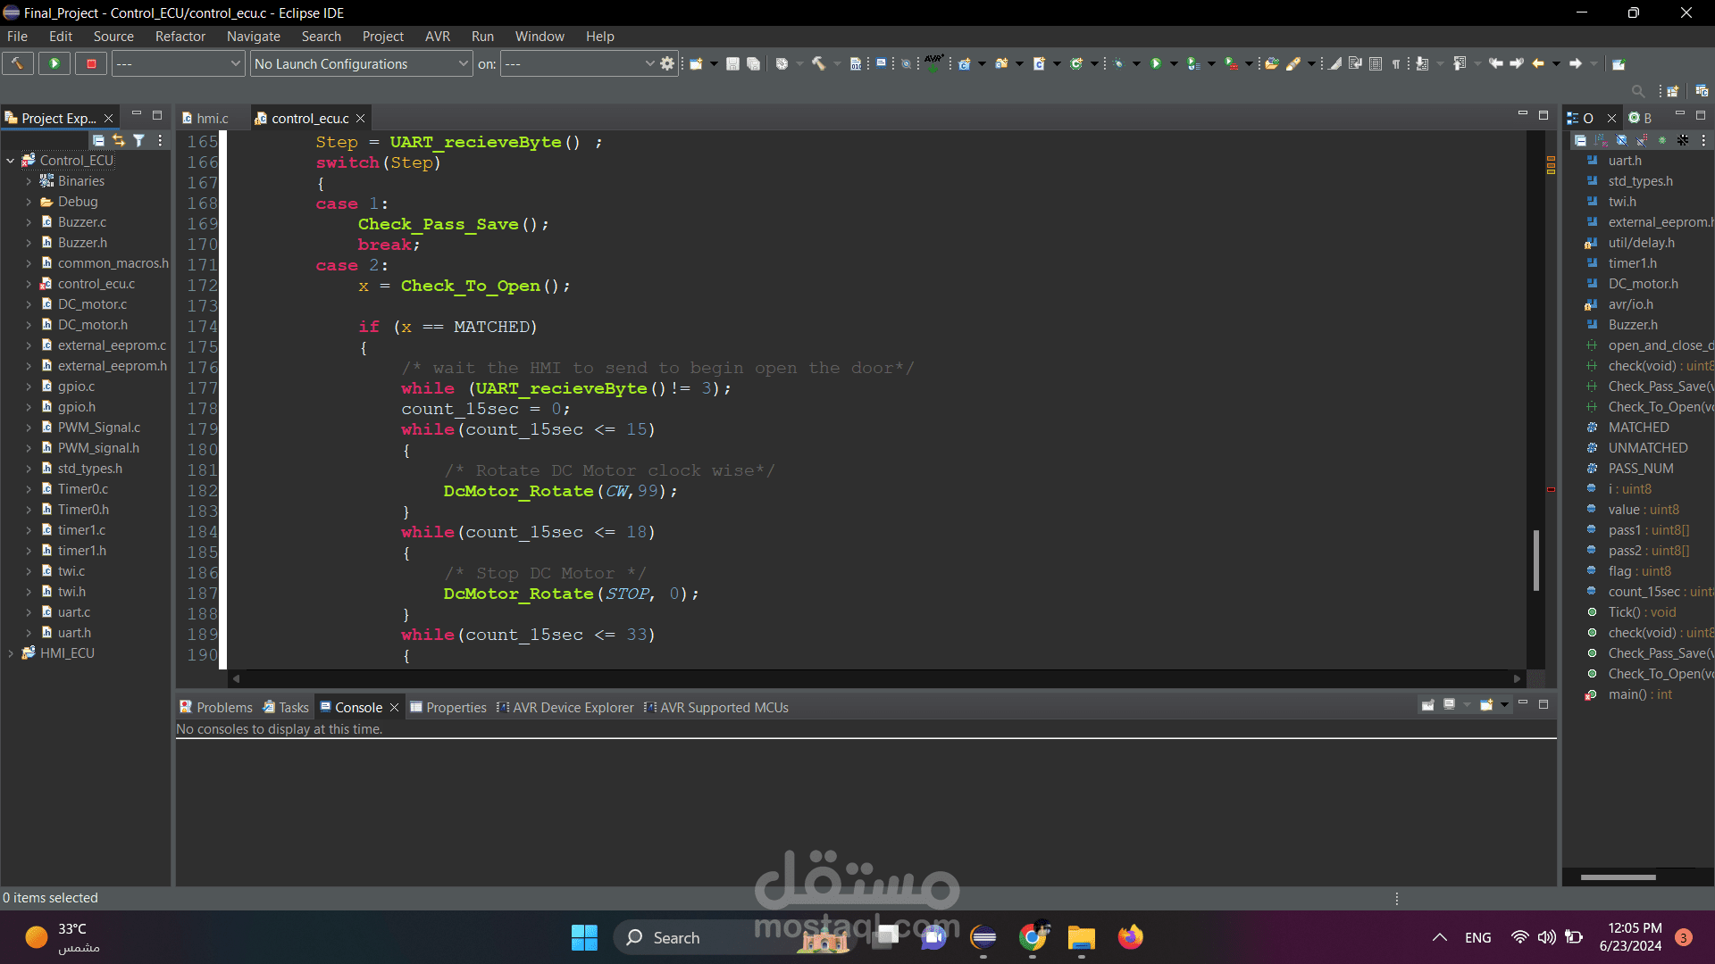Expand the HMI_ECU project node
The width and height of the screenshot is (1715, 964).
tap(11, 653)
